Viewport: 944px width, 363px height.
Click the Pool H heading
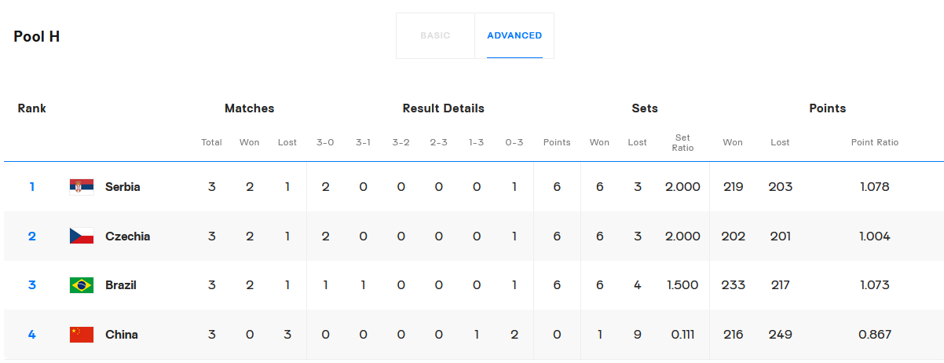pyautogui.click(x=37, y=36)
